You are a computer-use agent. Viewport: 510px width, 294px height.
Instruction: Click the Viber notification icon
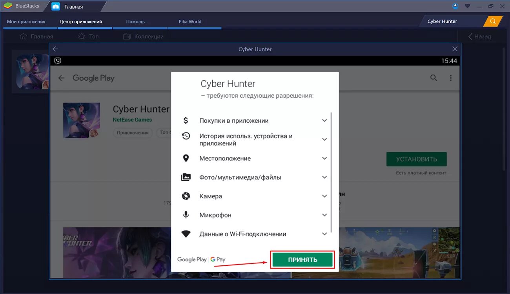pyautogui.click(x=58, y=61)
